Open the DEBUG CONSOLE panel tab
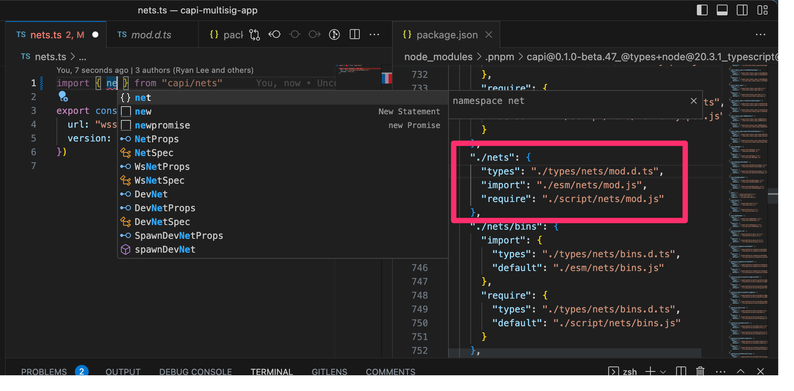Viewport: 794px width, 391px height. [195, 371]
